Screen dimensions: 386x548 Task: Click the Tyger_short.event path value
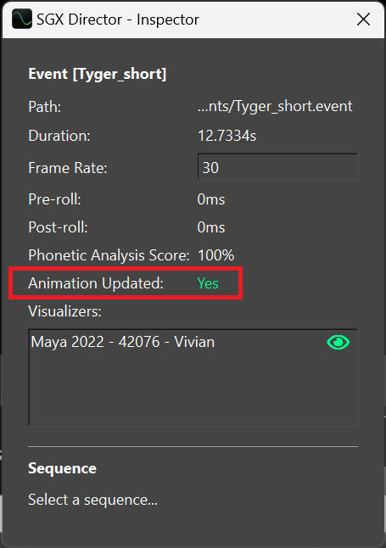pos(275,106)
